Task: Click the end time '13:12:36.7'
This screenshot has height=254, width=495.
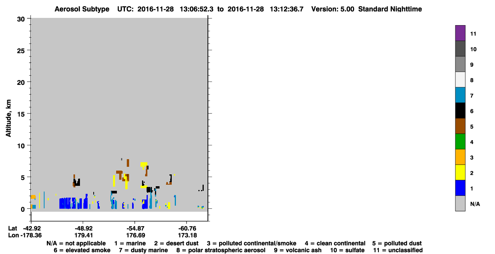Action: click(287, 9)
